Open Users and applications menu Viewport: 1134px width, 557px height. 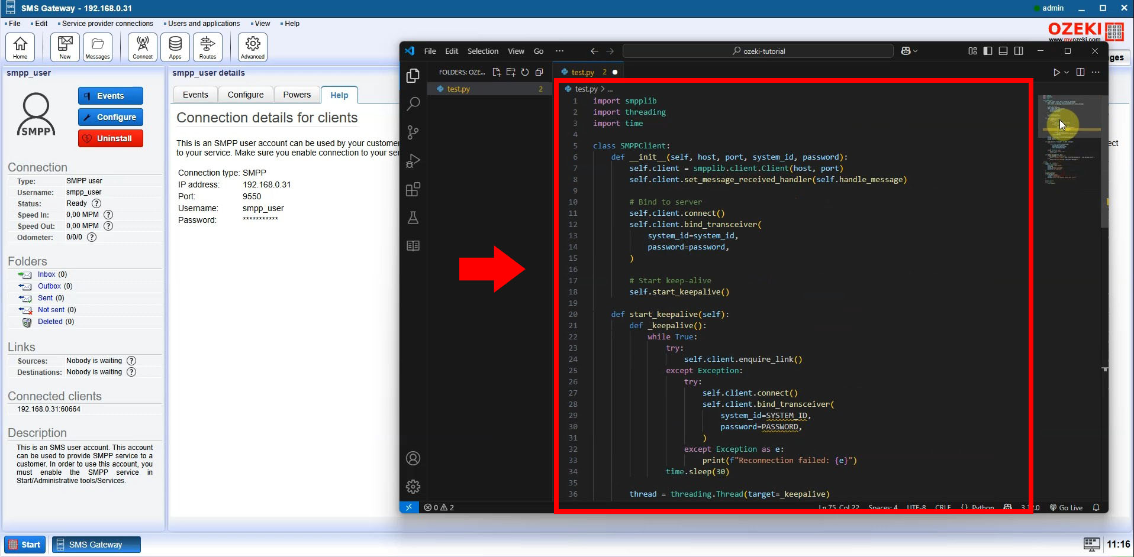coord(204,24)
